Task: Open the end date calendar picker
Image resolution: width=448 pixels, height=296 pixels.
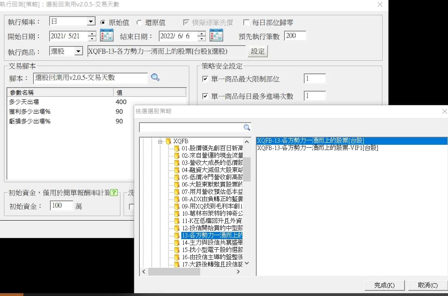Action: (216, 36)
